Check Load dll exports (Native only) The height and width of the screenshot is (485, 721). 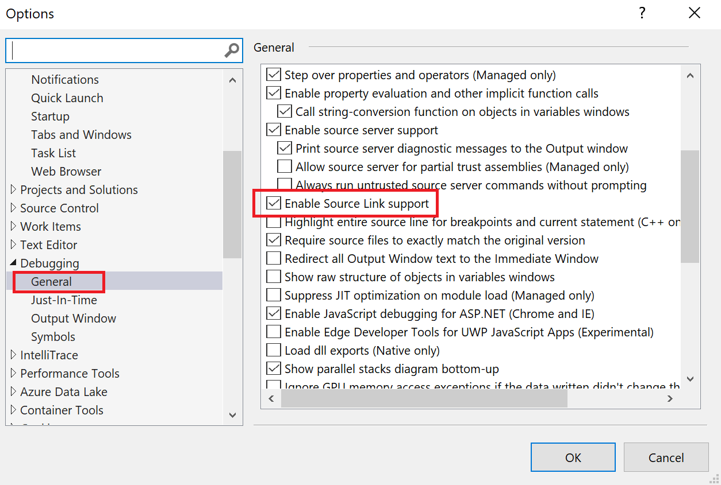(273, 350)
